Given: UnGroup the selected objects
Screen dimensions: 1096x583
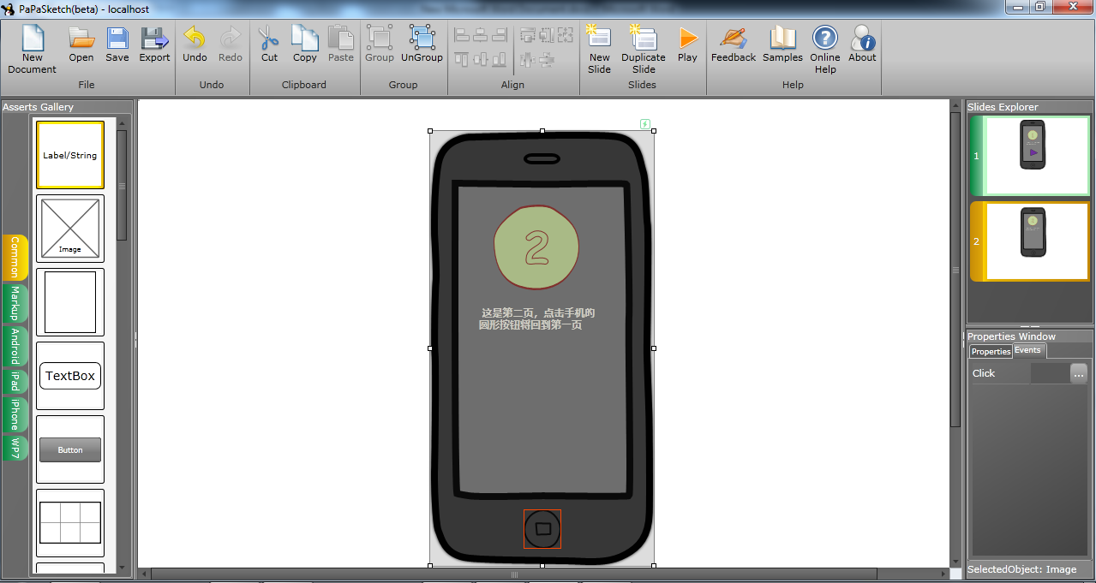Looking at the screenshot, I should 422,45.
